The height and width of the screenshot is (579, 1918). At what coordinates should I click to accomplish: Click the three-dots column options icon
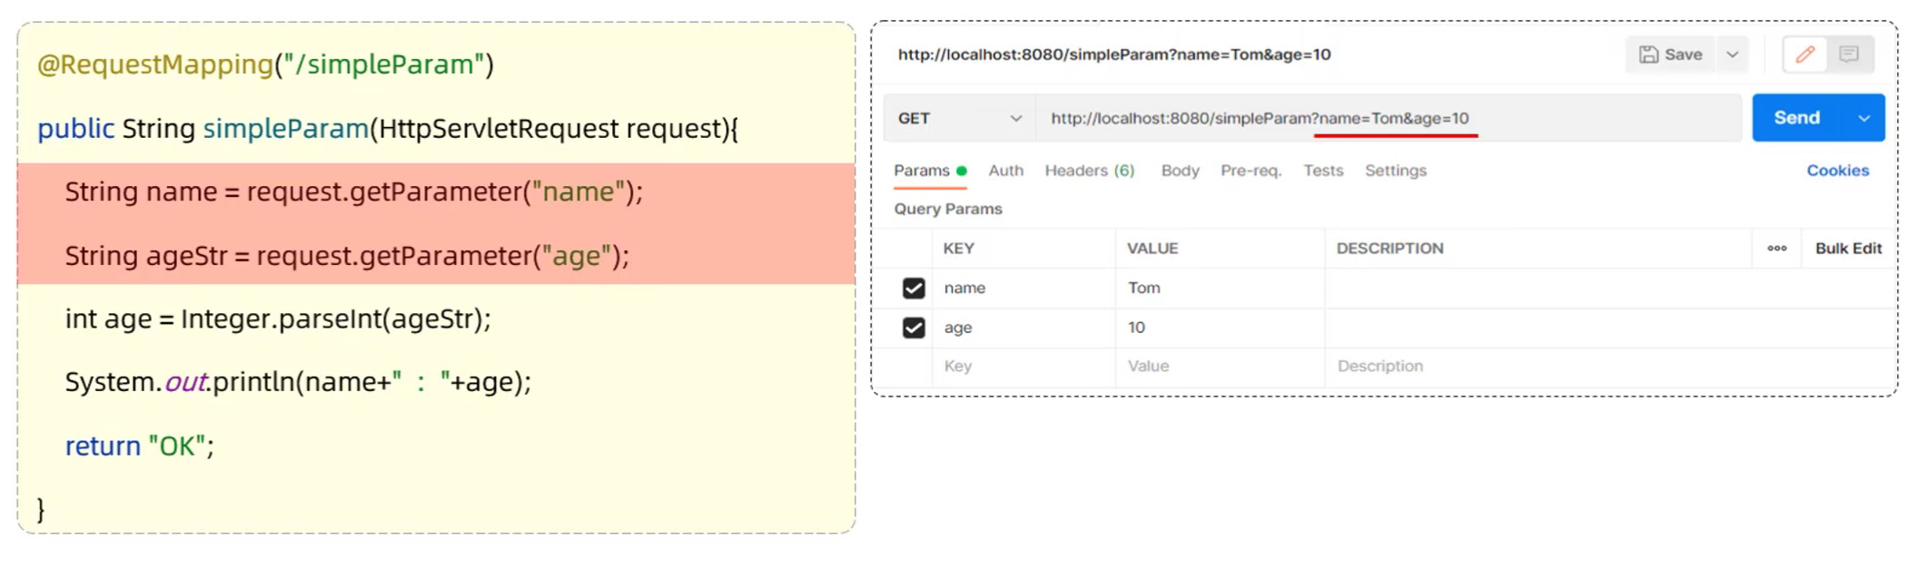coord(1776,249)
